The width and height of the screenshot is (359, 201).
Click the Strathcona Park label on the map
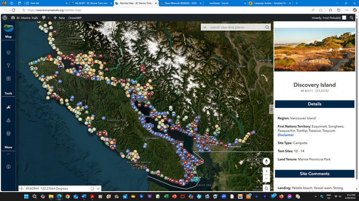117,120
